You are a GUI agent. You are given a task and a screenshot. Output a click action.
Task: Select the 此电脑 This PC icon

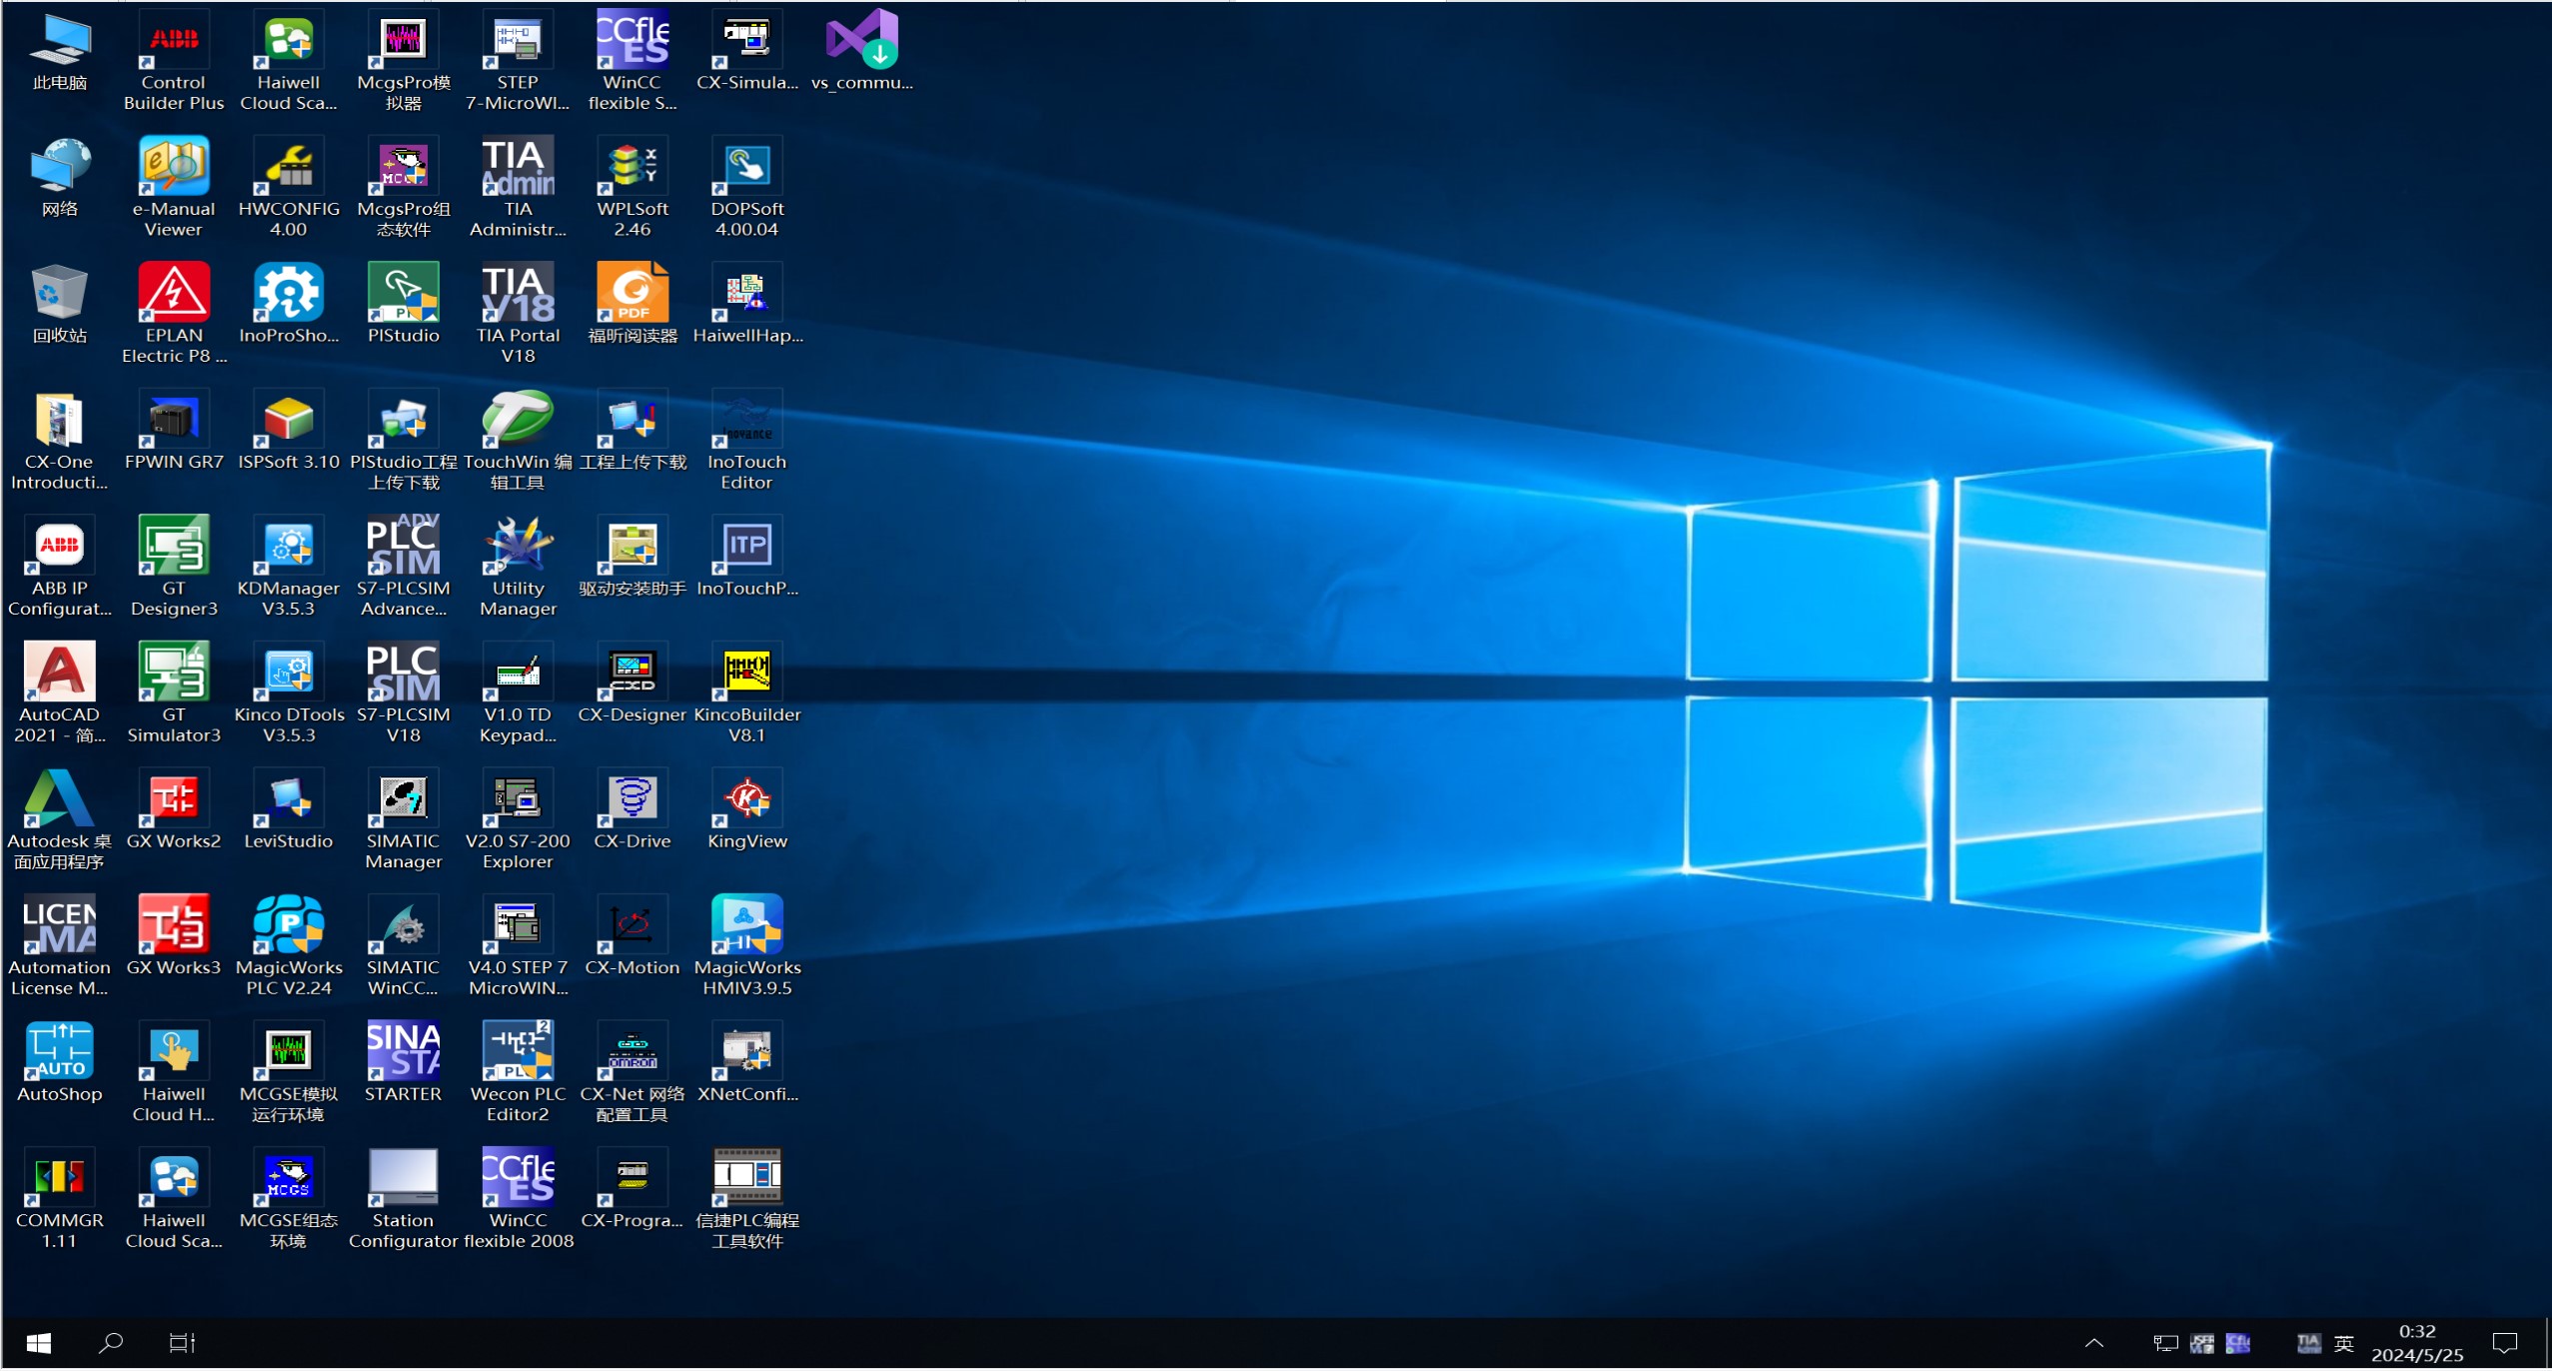(59, 50)
